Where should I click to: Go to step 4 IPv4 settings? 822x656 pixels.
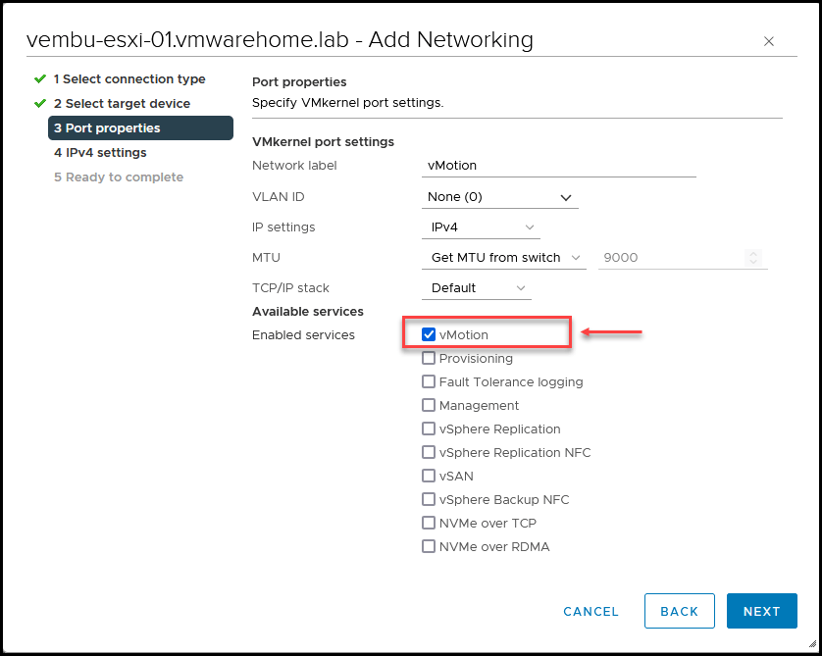coord(100,152)
